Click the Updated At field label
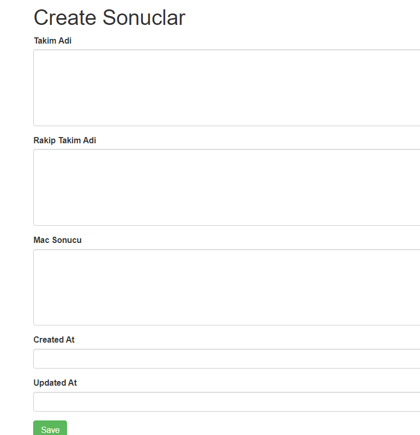The image size is (420, 435). coord(55,383)
